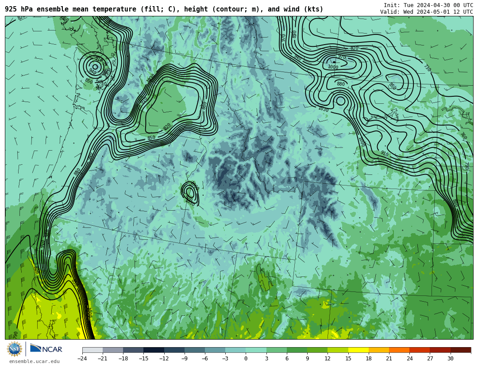The image size is (478, 367).
Task: Click the '730' height contour label
Action: coord(428,68)
